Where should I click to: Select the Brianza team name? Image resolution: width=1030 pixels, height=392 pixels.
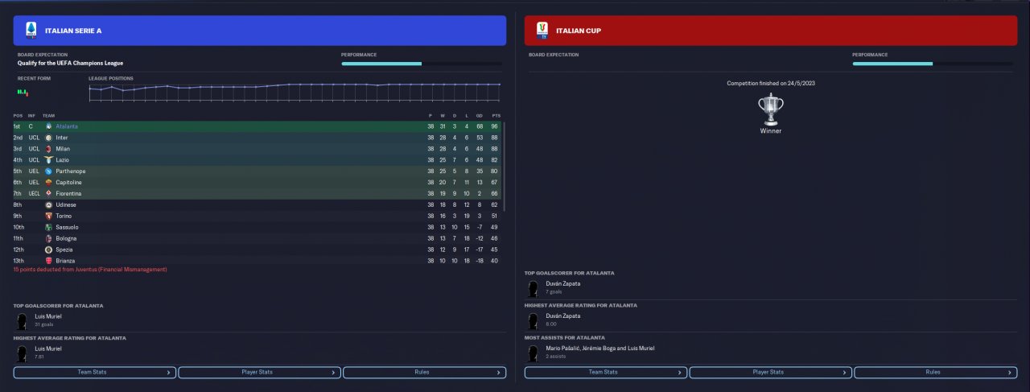pyautogui.click(x=66, y=261)
